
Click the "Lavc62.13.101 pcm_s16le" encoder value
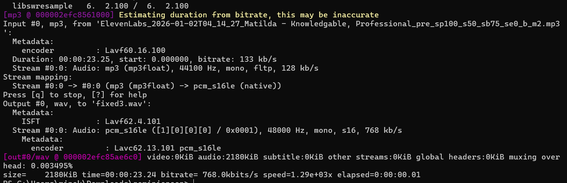163,148
